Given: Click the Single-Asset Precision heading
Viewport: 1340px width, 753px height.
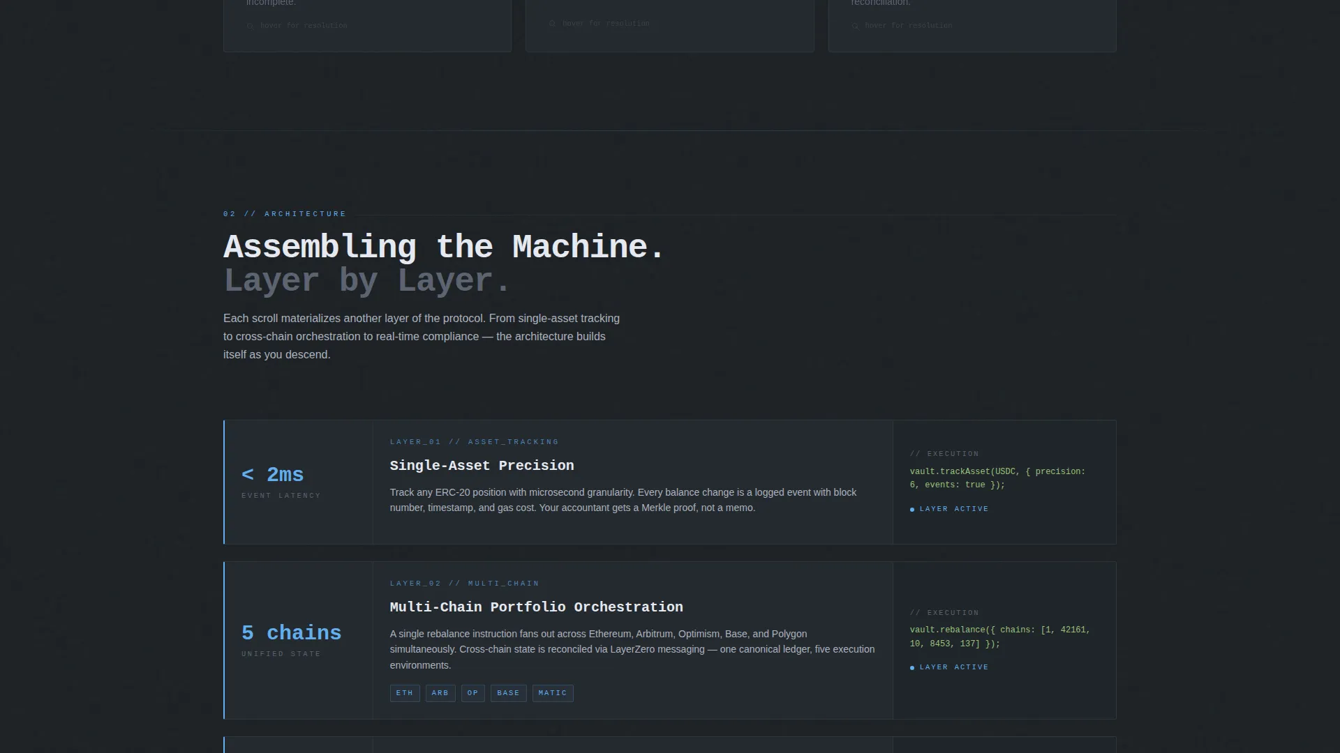Looking at the screenshot, I should (x=482, y=466).
